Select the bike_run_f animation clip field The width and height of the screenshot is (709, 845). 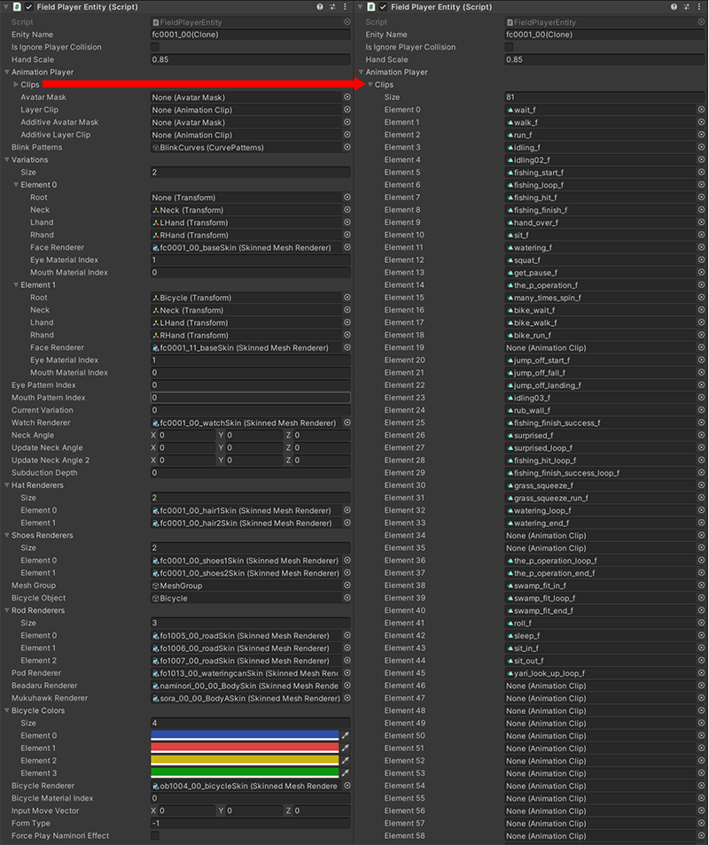[598, 336]
